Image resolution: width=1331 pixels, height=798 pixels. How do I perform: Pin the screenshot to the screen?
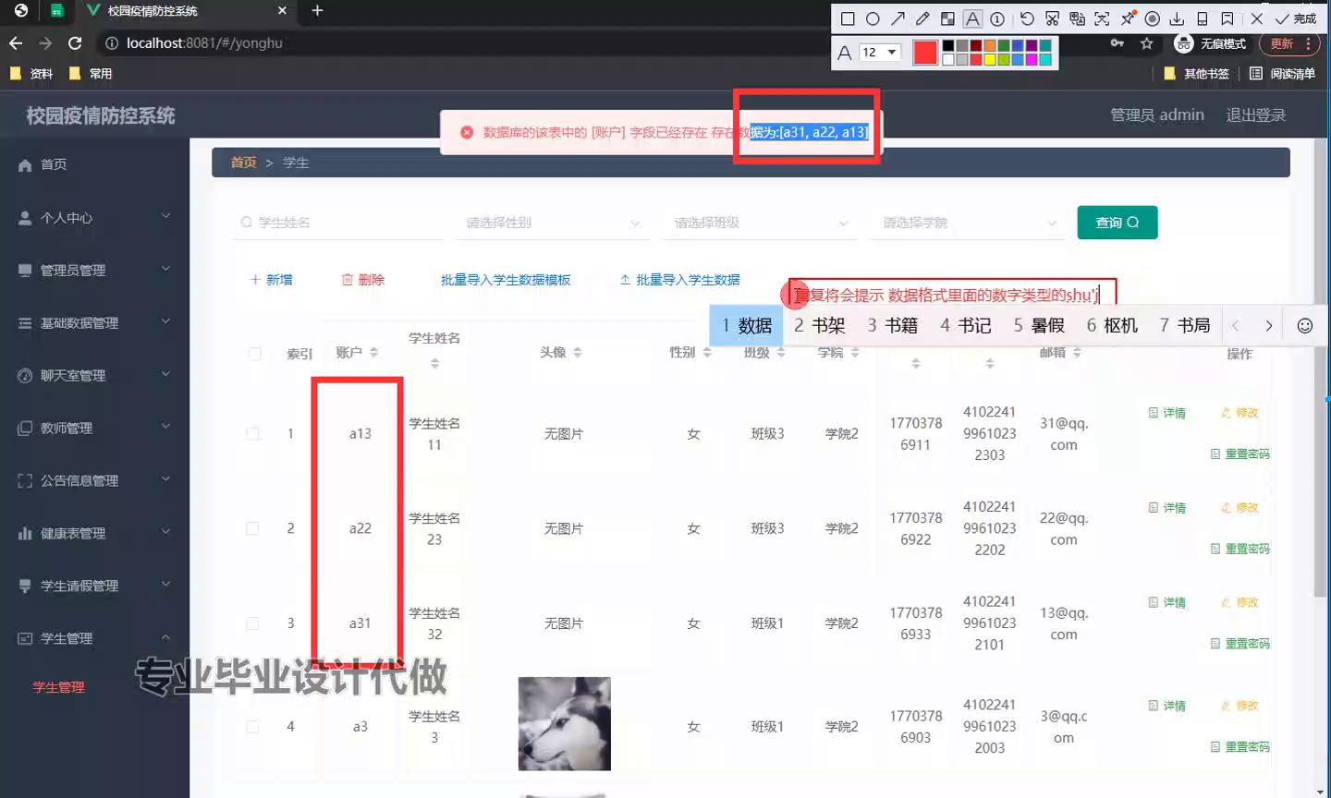pos(1128,18)
